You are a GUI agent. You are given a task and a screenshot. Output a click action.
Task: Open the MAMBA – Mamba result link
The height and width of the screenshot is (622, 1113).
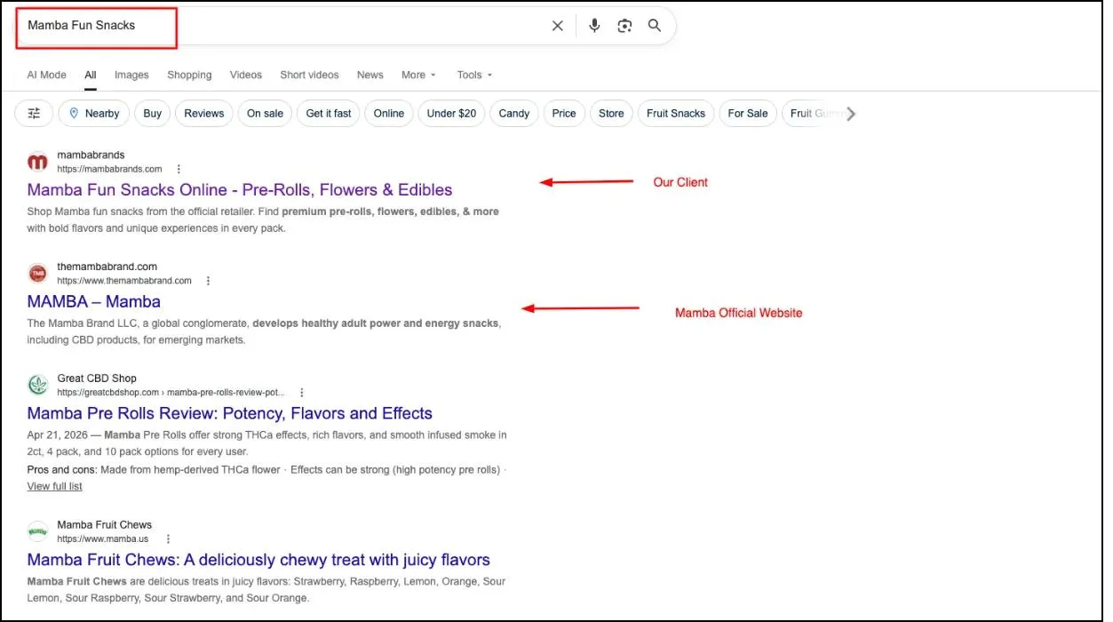click(x=94, y=301)
